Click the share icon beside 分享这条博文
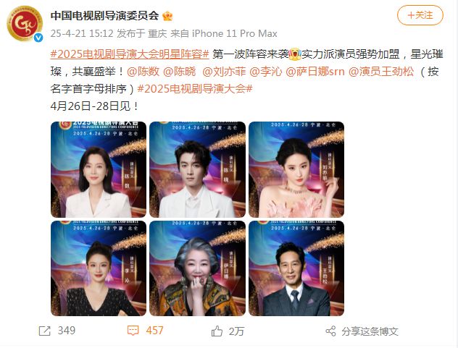The height and width of the screenshot is (348, 458). pyautogui.click(x=330, y=331)
